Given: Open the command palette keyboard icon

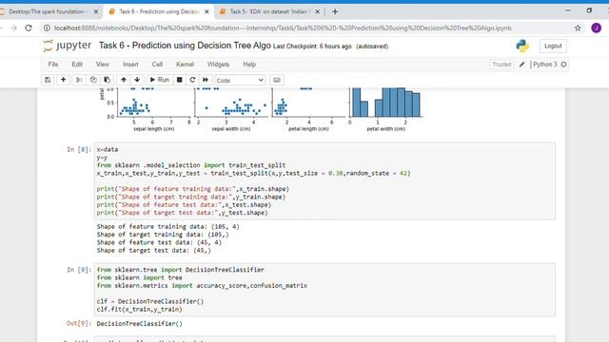Looking at the screenshot, I should [277, 80].
